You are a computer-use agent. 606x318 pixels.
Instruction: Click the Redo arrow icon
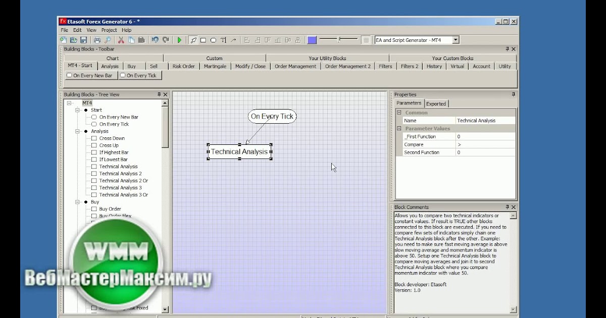click(x=165, y=40)
